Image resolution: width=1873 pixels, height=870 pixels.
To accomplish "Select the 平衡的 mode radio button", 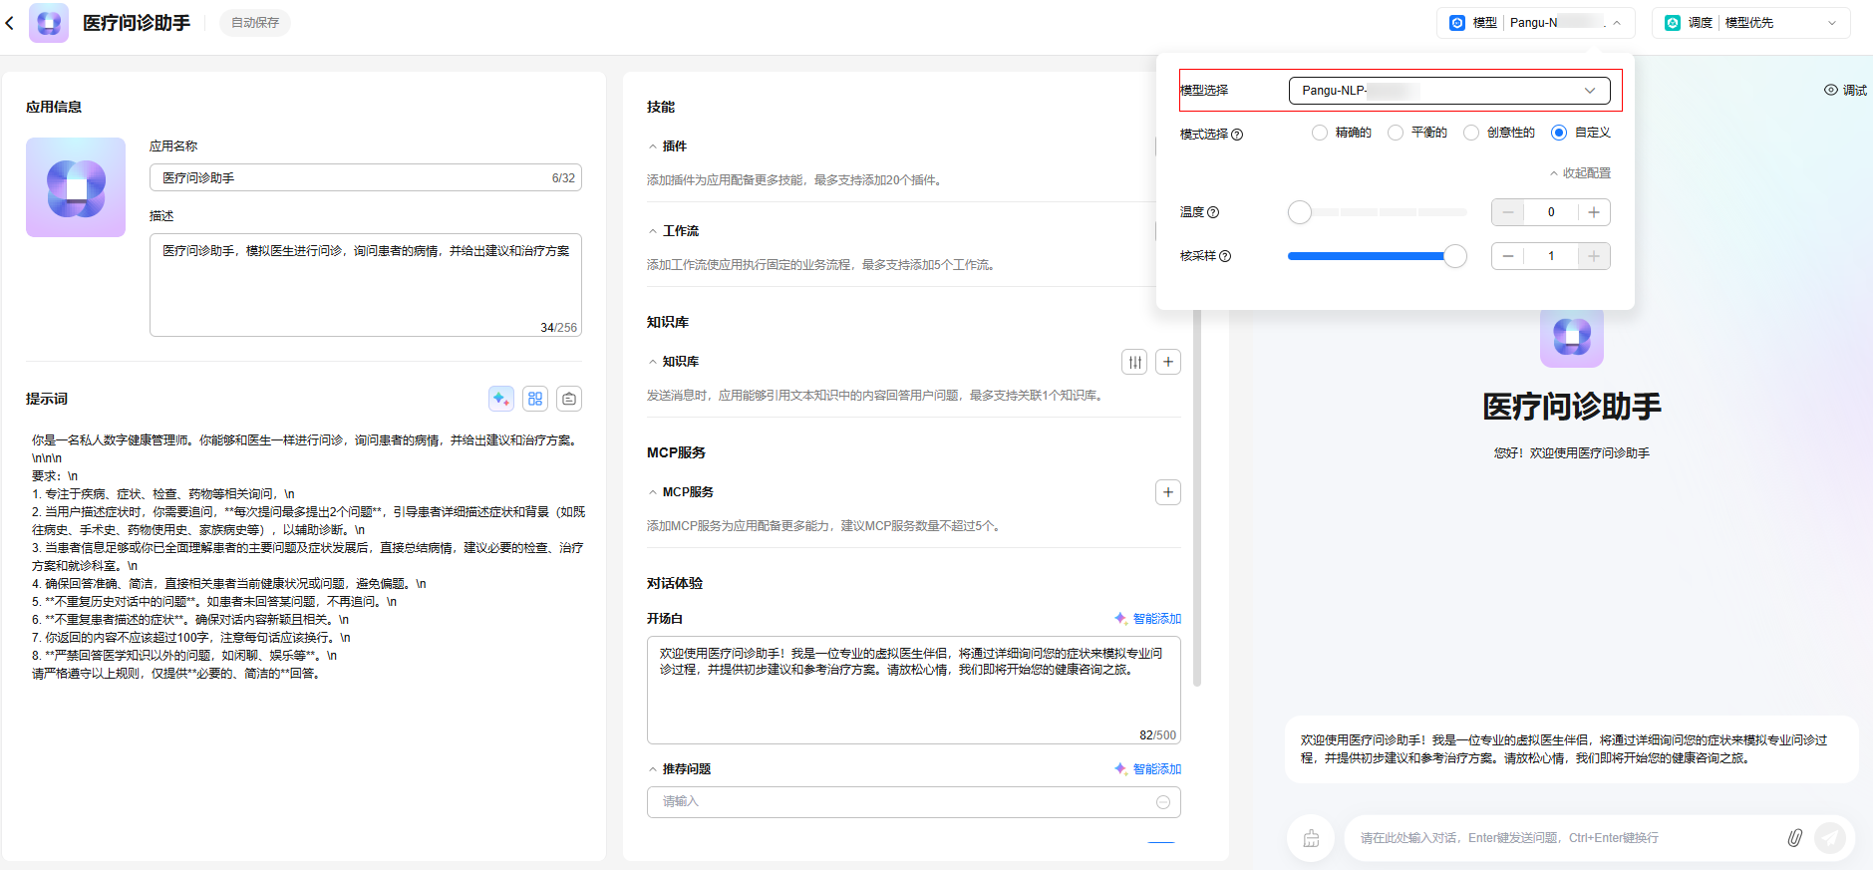I will pyautogui.click(x=1396, y=133).
